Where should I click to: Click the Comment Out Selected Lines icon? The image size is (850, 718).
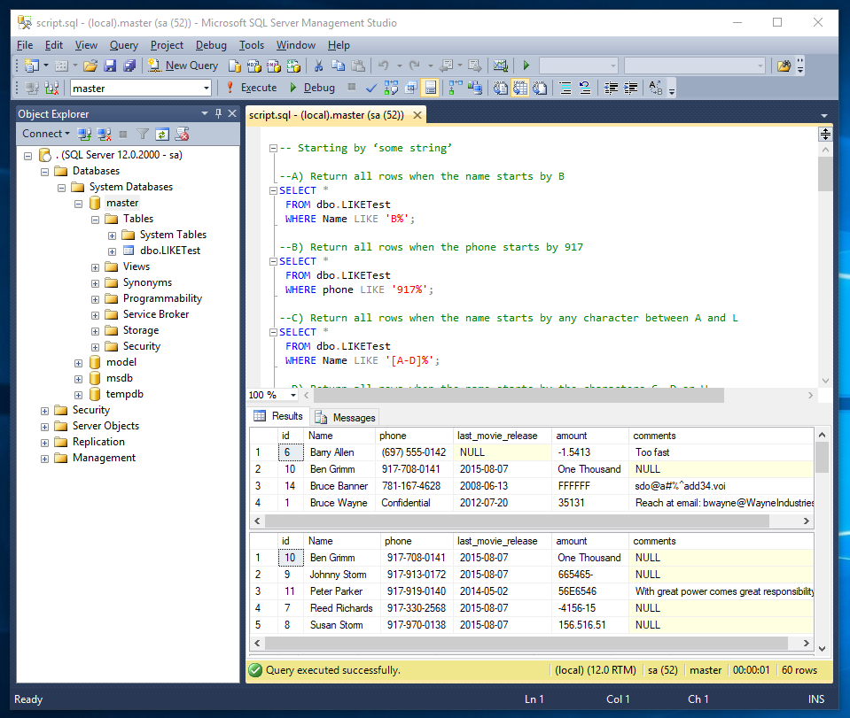coord(565,88)
